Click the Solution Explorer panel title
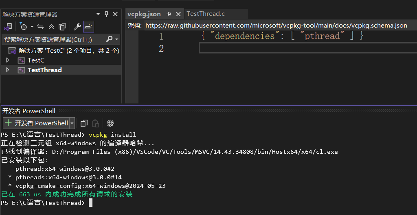417x215 pixels. 30,14
